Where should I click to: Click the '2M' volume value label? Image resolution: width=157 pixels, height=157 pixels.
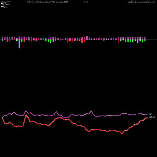tap(150, 114)
